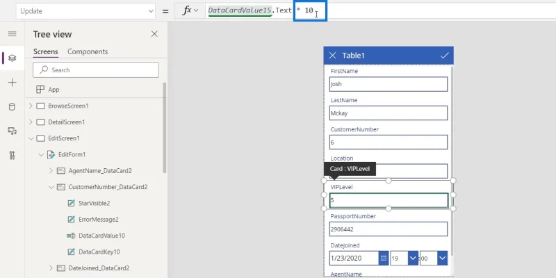Click the EditForm1 form icon
Screen dimensions: 556x278
[x=51, y=154]
